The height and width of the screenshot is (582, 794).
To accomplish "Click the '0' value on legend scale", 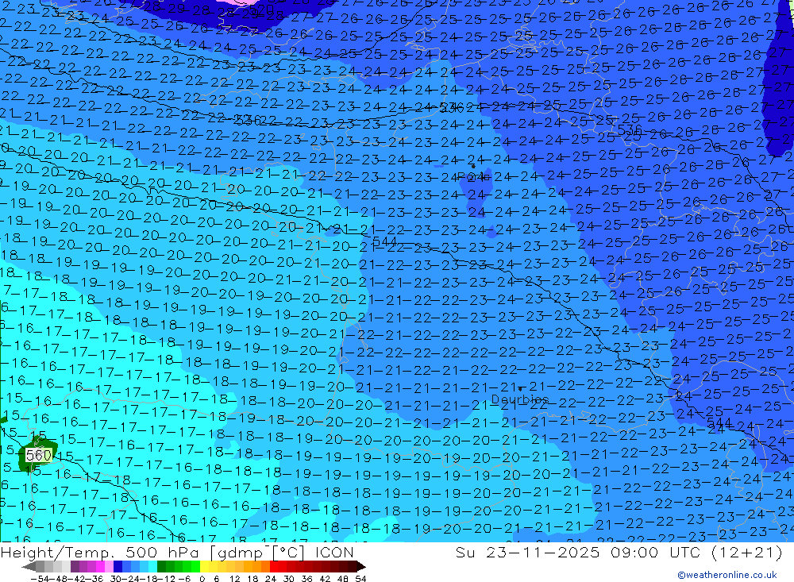I will (202, 579).
